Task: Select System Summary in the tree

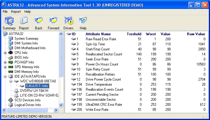Action: (x=26, y=39)
